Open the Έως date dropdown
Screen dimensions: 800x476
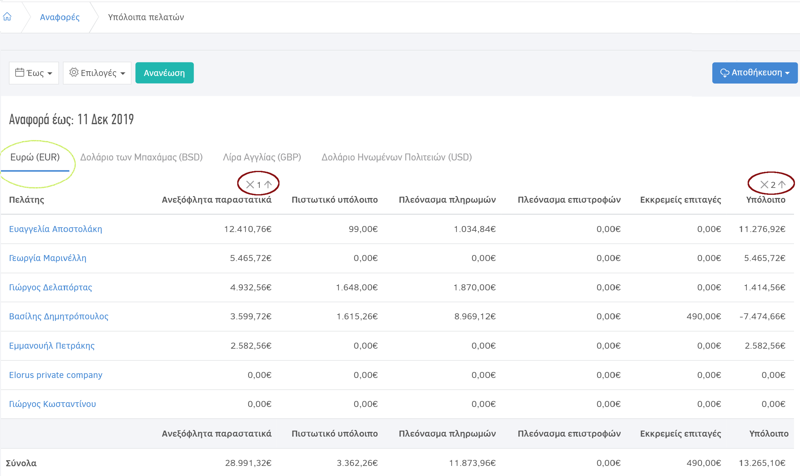click(x=34, y=73)
